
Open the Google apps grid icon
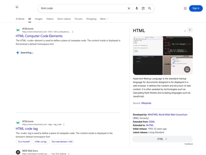click(185, 8)
